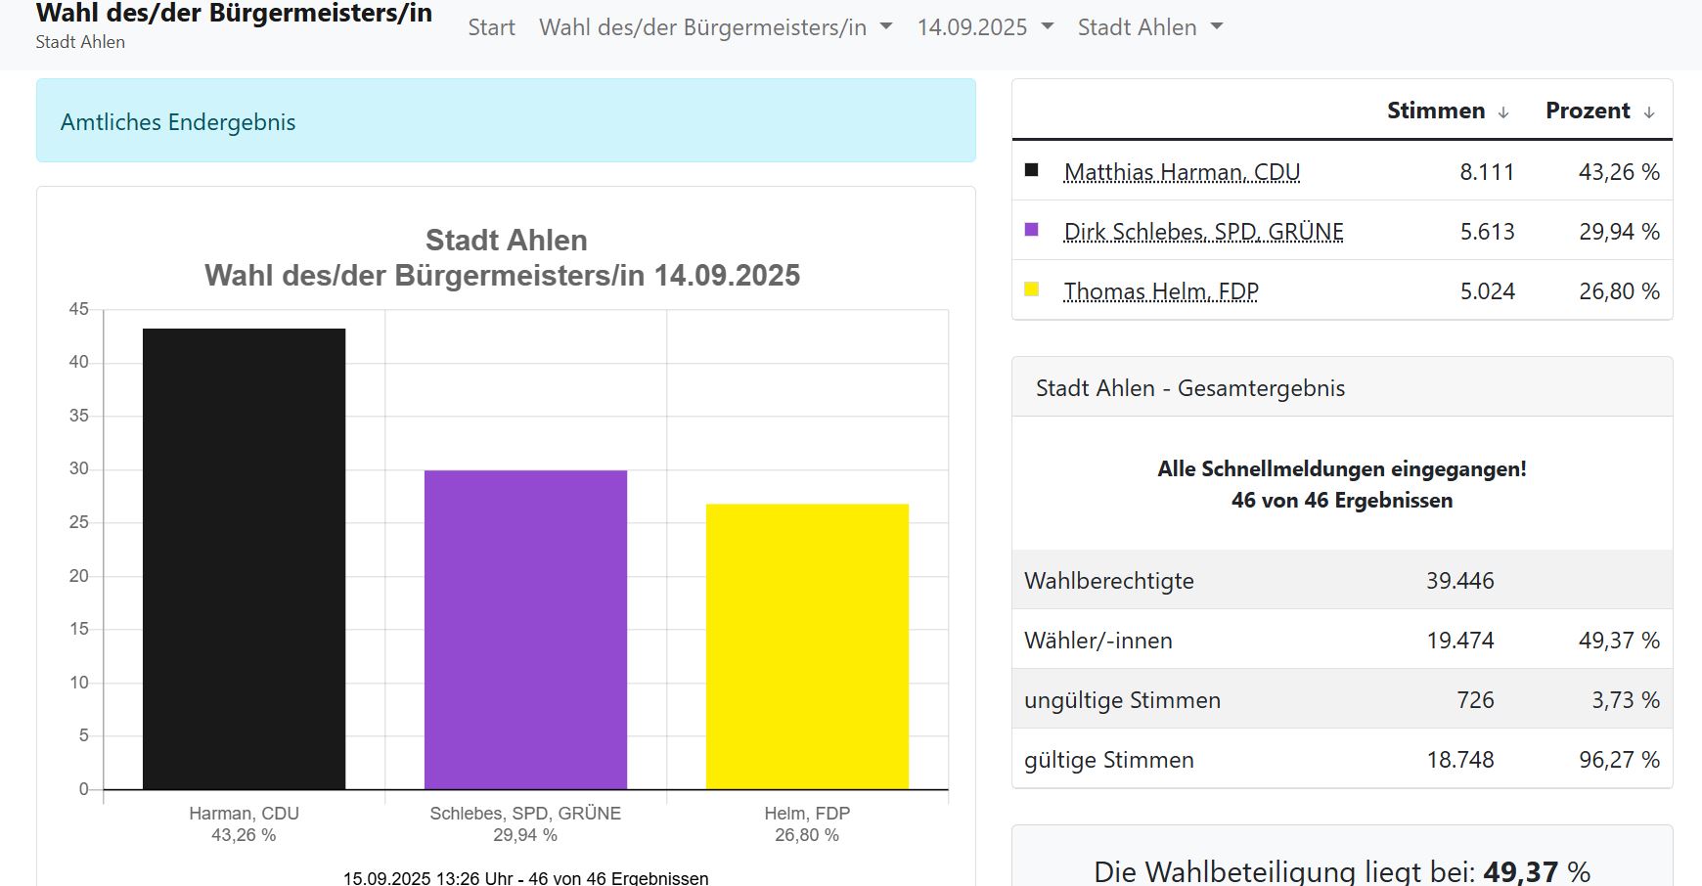This screenshot has width=1702, height=886.
Task: Click the Amtliches Endergebnis banner
Action: [506, 121]
